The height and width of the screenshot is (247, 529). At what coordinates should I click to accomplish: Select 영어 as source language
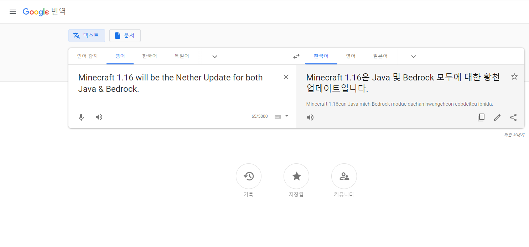pos(120,56)
